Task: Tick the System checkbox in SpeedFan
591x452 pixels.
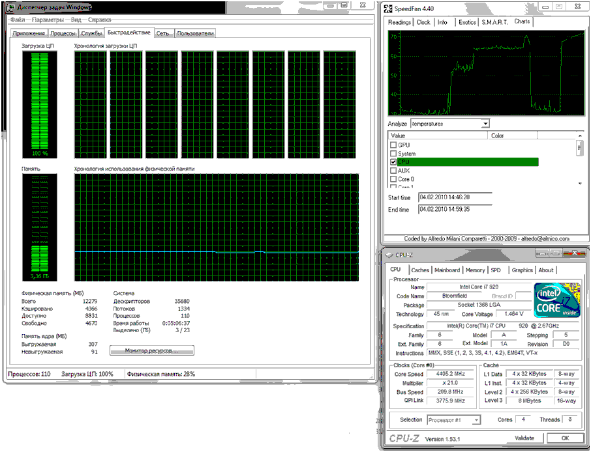Action: click(393, 154)
